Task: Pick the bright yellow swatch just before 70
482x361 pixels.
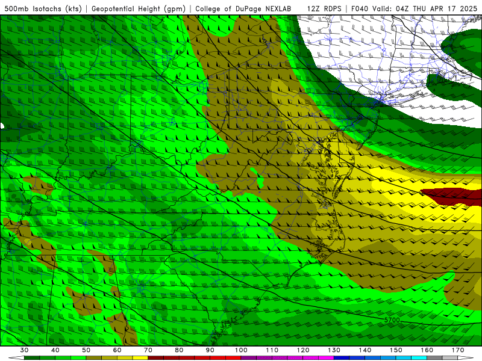Action: click(x=140, y=358)
